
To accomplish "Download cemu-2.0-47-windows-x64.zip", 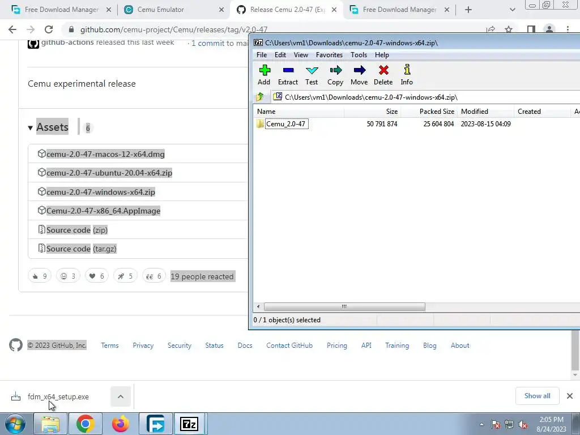I will click(x=101, y=192).
